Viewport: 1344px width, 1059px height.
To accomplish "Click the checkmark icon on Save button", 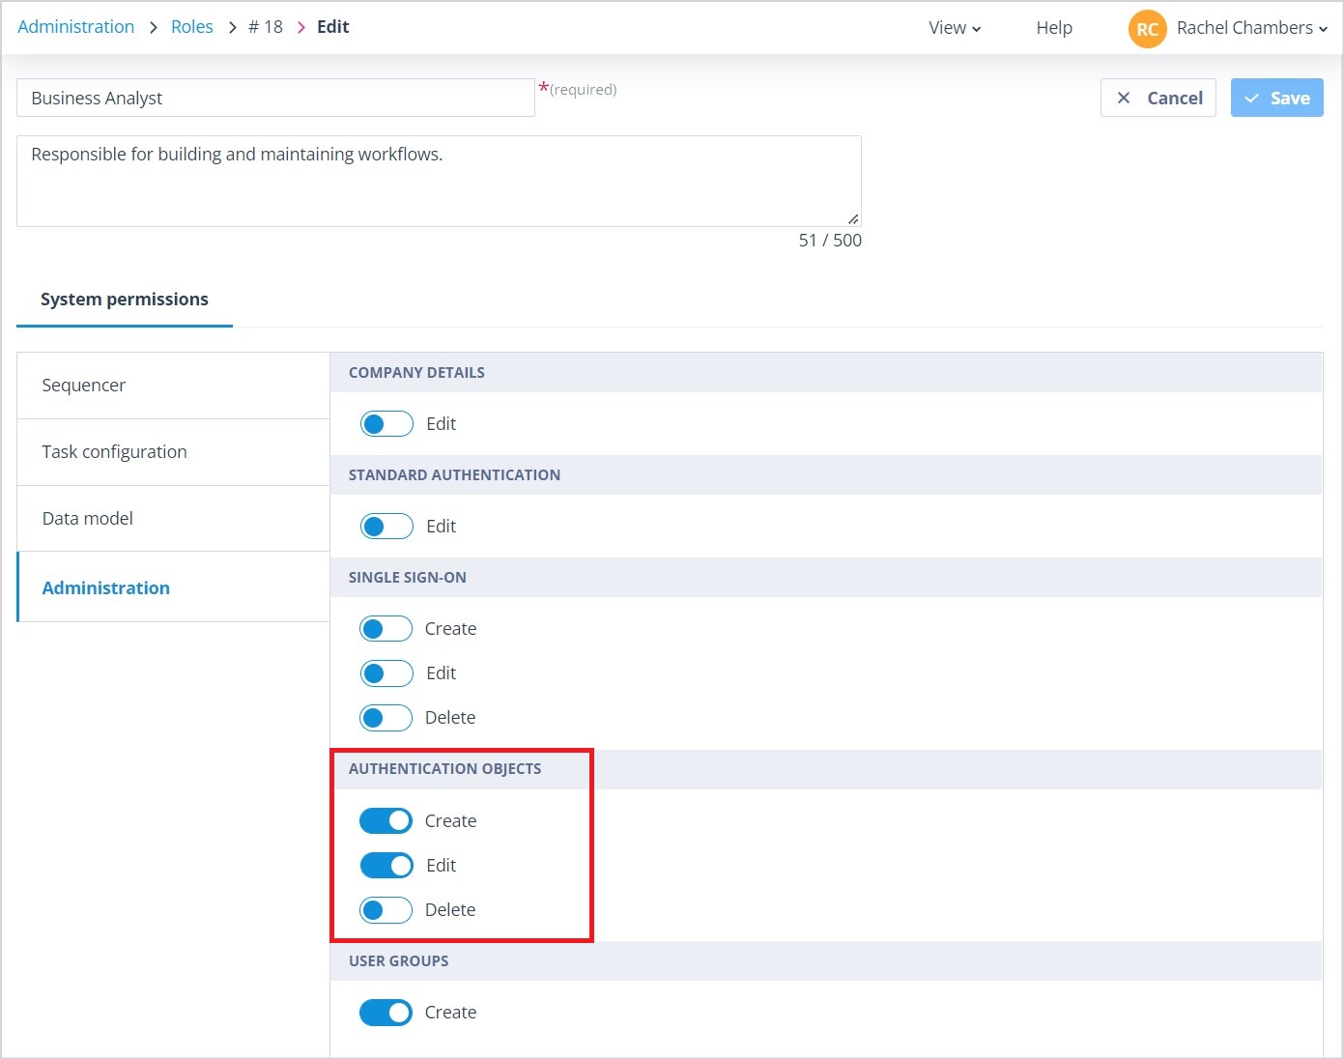I will pos(1251,99).
